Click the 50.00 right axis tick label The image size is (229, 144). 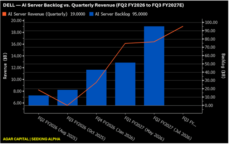210,64
